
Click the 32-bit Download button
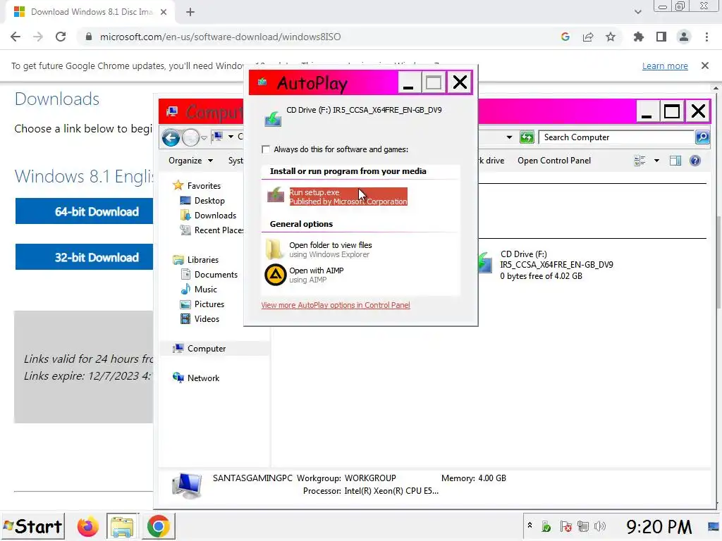tap(85, 256)
